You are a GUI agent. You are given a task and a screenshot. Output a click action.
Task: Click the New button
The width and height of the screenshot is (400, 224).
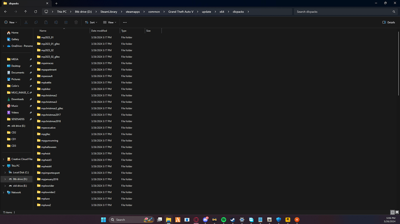[x=11, y=22]
